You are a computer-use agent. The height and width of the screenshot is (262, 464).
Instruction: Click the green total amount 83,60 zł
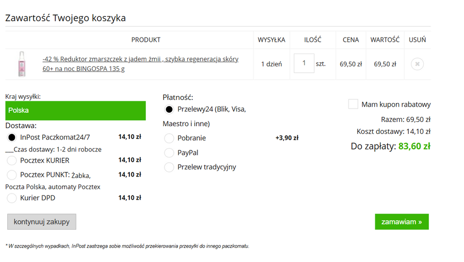(x=414, y=146)
